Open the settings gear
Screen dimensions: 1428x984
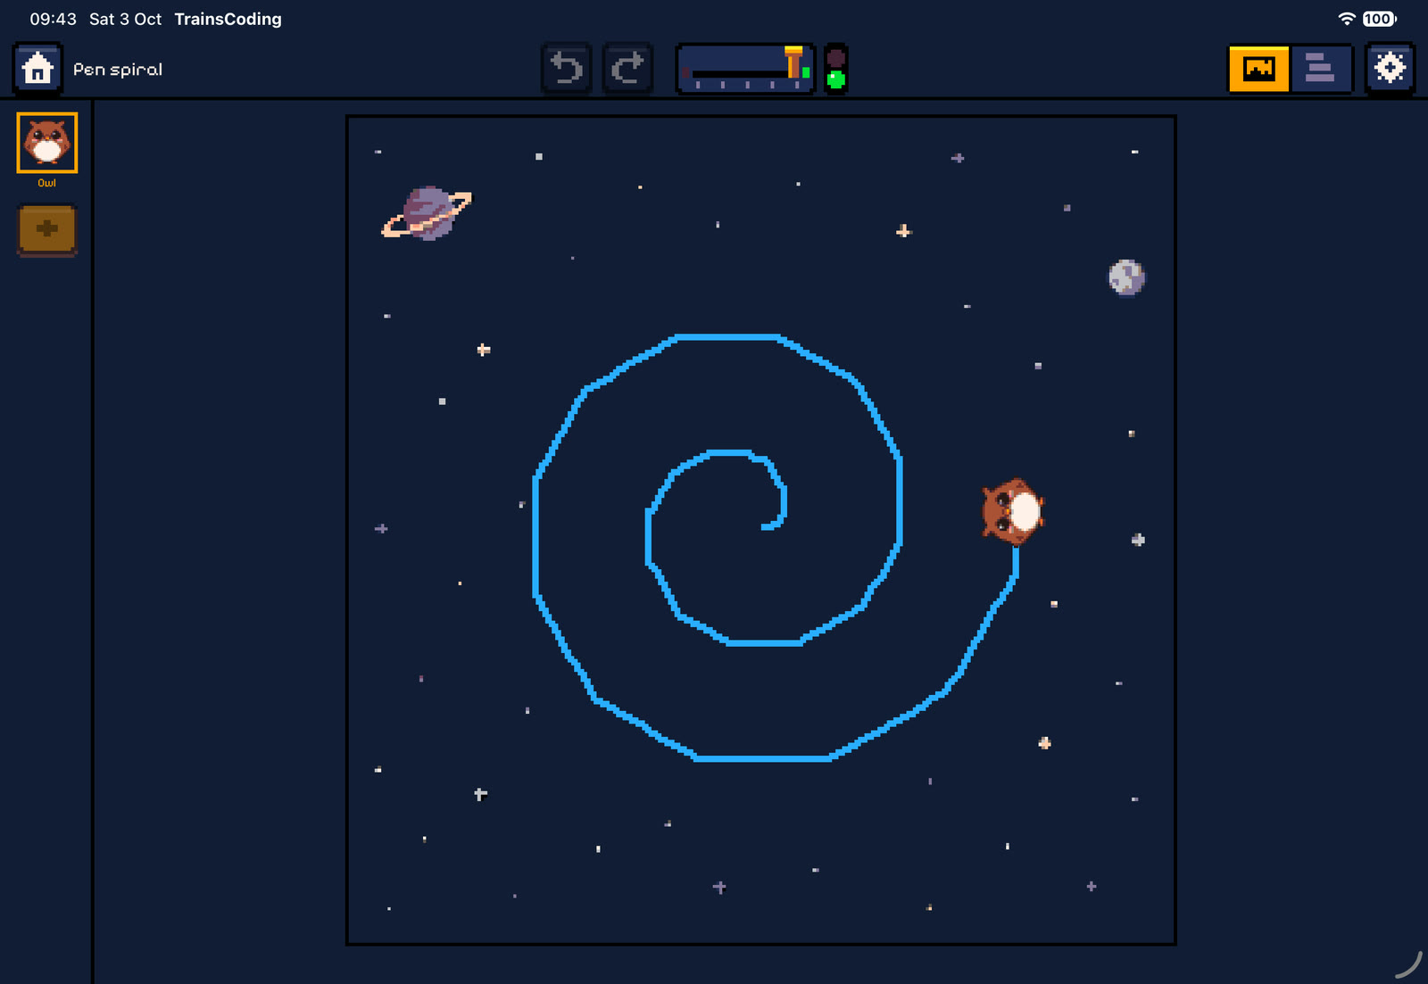point(1390,69)
